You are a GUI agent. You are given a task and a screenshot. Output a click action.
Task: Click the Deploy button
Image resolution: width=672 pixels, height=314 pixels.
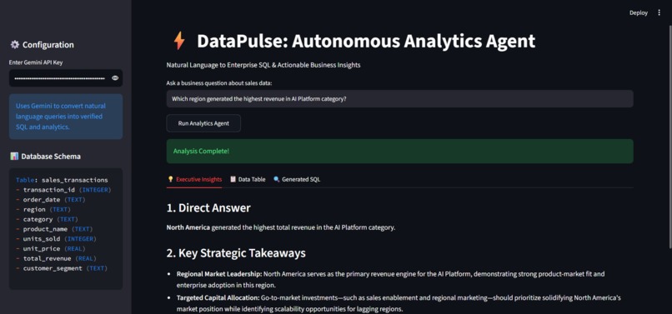click(638, 12)
